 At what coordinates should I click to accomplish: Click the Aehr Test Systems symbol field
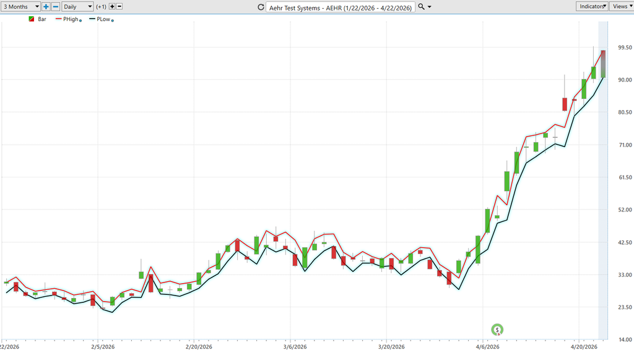(x=340, y=7)
